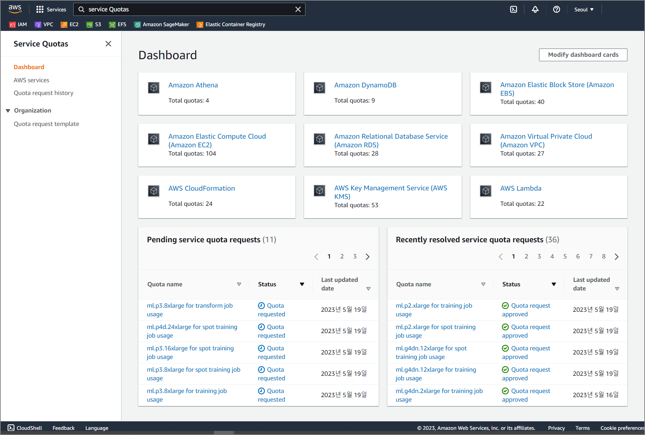Viewport: 645px width, 435px height.
Task: Click the Amazon VPC card icon
Action: tap(486, 139)
